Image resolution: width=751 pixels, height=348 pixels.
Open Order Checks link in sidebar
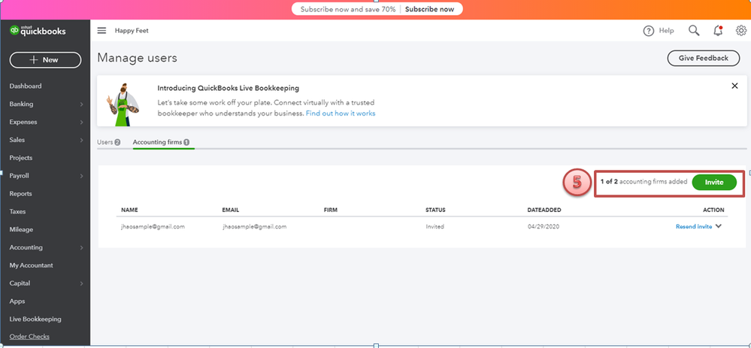pyautogui.click(x=29, y=337)
